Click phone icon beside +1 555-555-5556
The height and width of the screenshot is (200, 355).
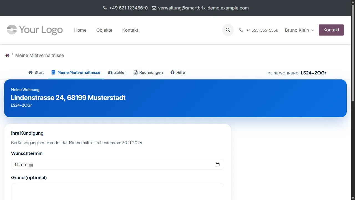coord(241,30)
